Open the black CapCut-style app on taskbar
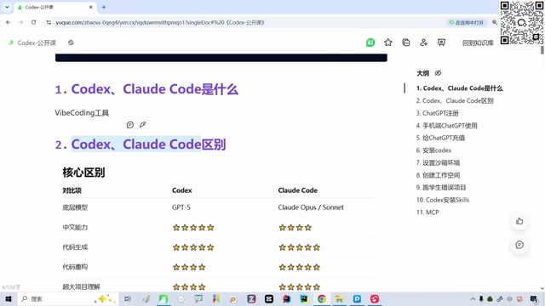Screen dimensions: 545x306 (269, 298)
